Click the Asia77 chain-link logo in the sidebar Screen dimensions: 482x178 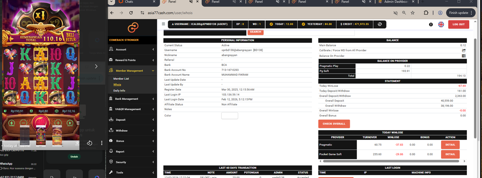(x=133, y=28)
